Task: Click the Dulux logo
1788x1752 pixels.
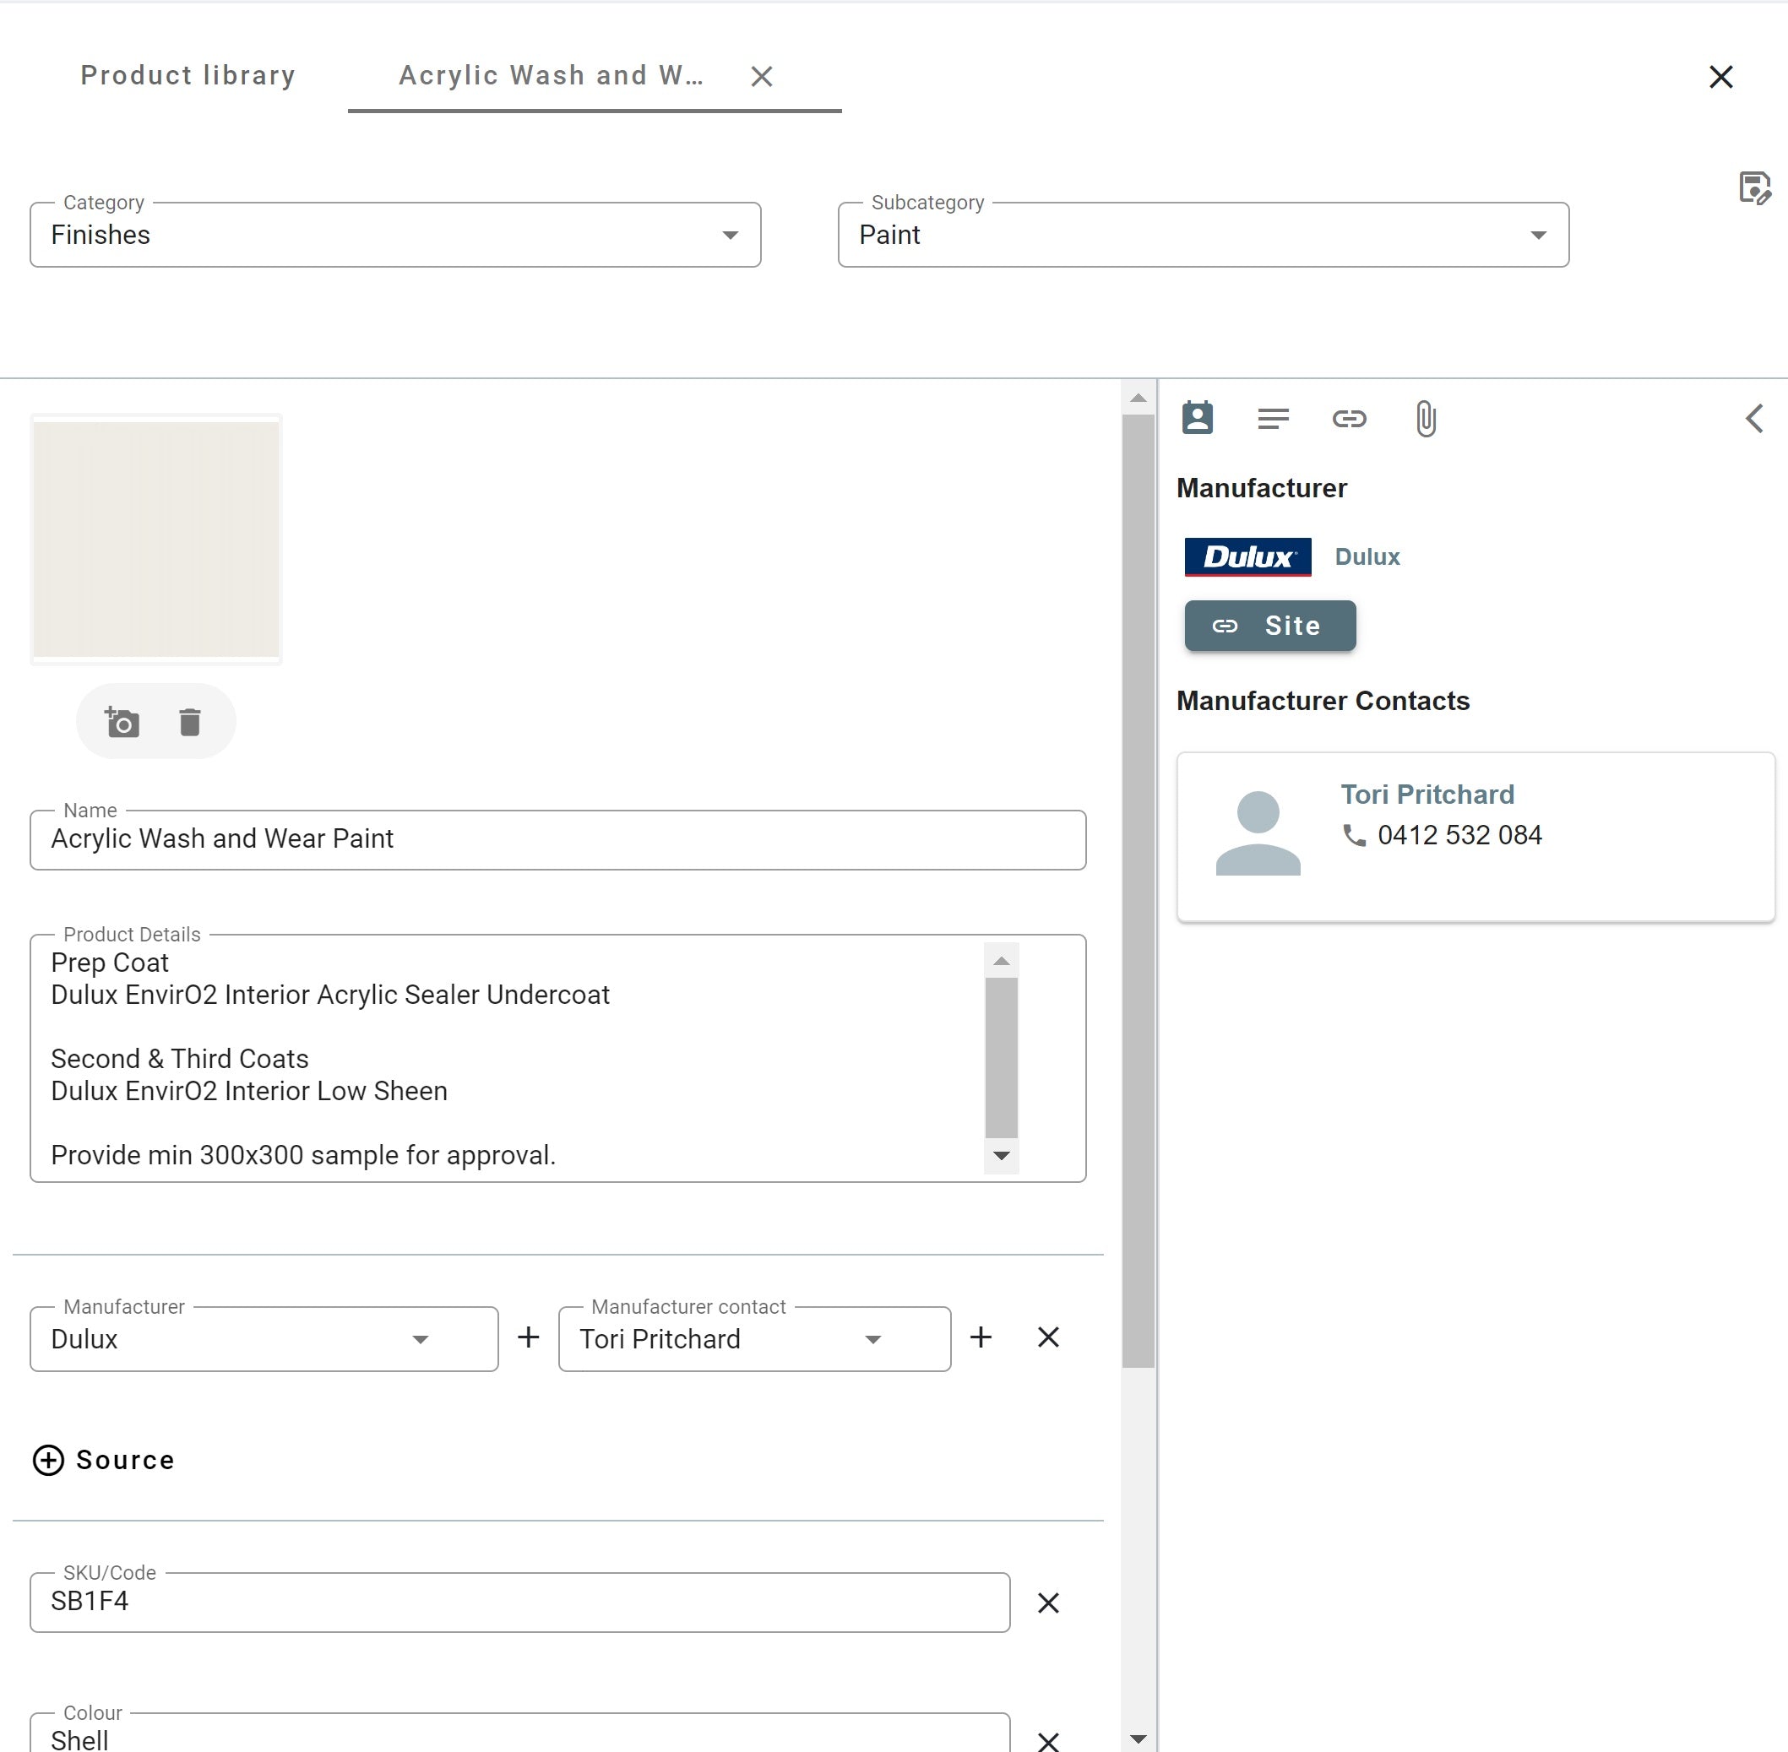Action: 1247,556
